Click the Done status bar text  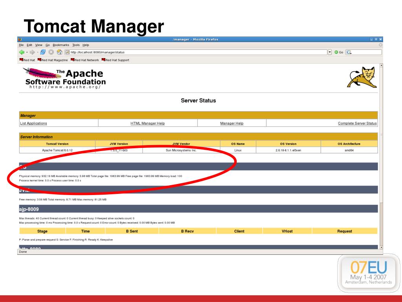click(x=23, y=252)
